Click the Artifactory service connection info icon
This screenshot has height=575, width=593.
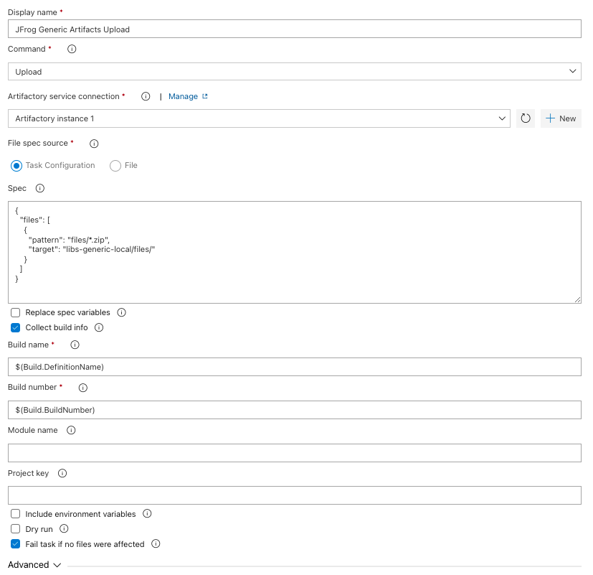point(146,95)
